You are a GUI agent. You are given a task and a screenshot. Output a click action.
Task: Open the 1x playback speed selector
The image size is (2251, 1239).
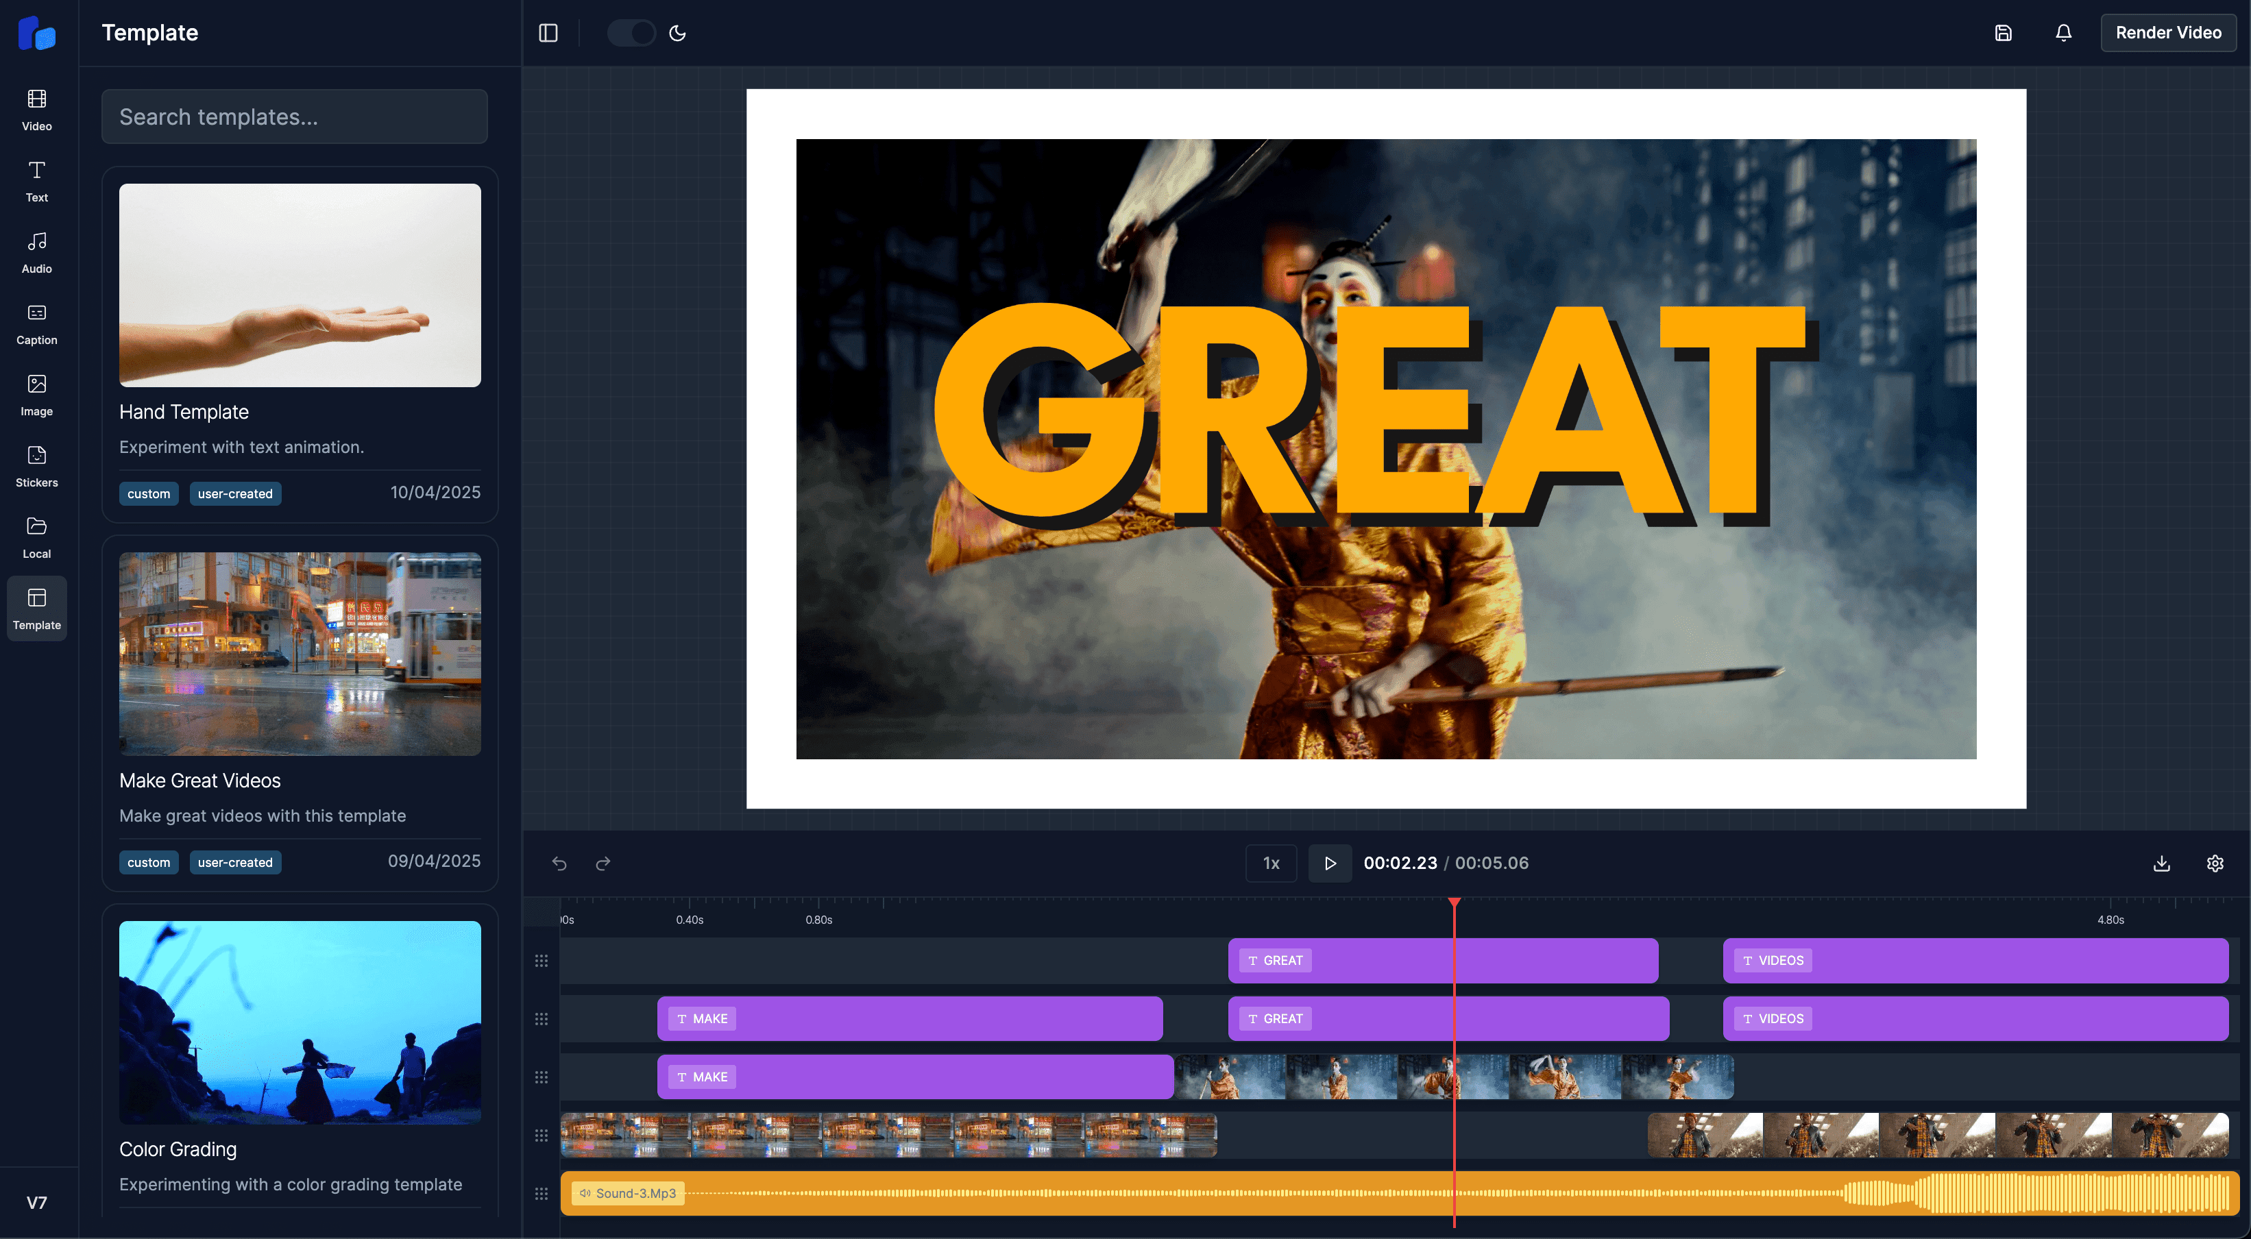click(x=1271, y=863)
